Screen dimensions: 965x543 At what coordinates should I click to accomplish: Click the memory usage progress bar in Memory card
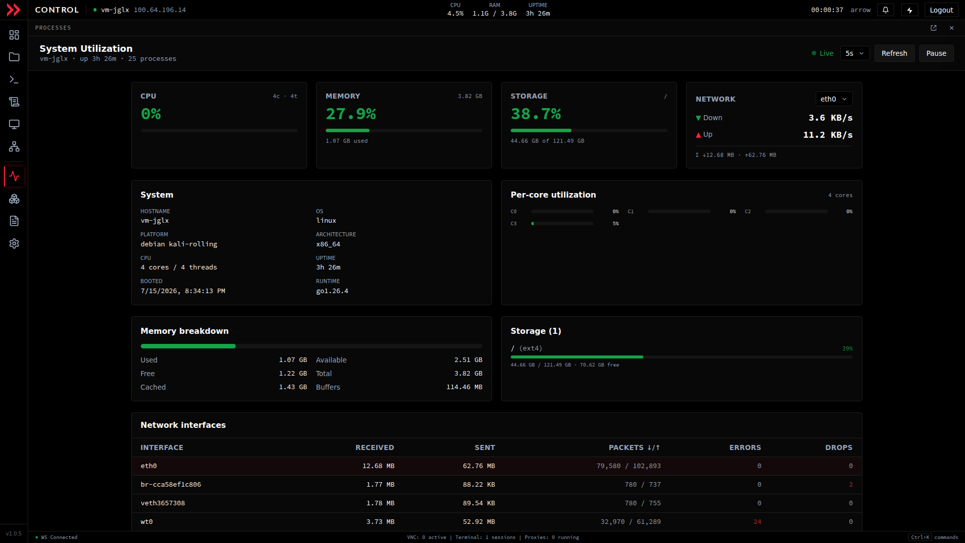(x=404, y=131)
